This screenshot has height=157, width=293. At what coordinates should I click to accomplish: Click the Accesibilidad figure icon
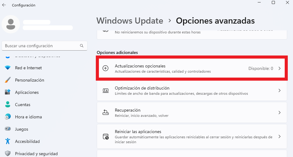coord(8,141)
